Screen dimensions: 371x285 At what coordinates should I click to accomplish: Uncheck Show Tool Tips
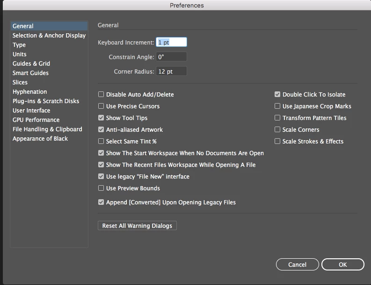coord(101,118)
